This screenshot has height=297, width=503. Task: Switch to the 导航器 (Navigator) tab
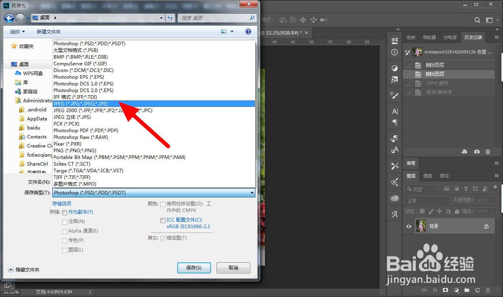(x=429, y=37)
